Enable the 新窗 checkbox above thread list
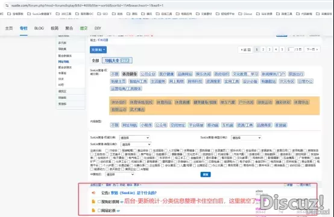 click(x=285, y=185)
